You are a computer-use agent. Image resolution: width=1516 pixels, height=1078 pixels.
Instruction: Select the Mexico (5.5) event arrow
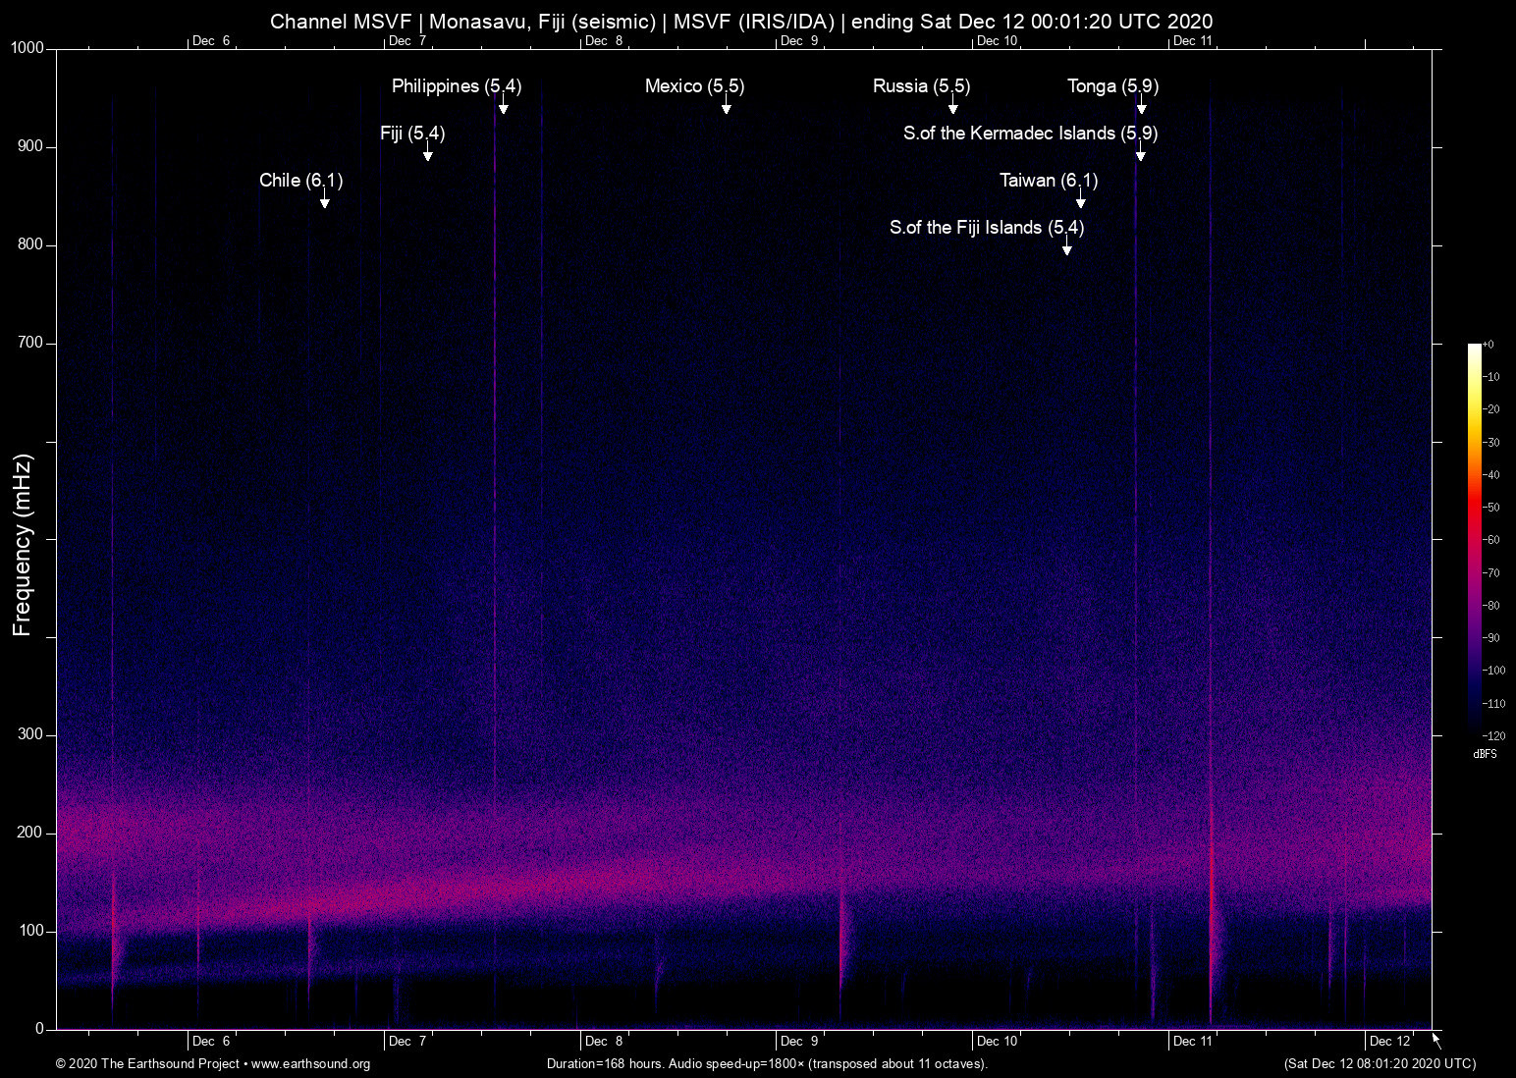click(x=727, y=108)
